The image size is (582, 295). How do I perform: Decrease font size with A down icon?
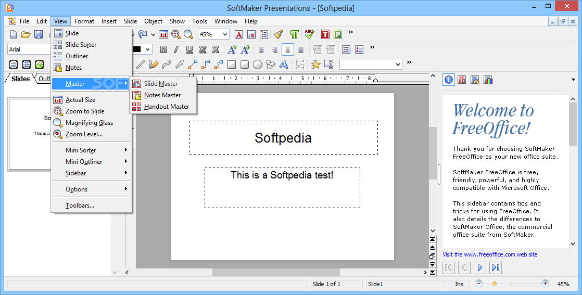coord(245,49)
